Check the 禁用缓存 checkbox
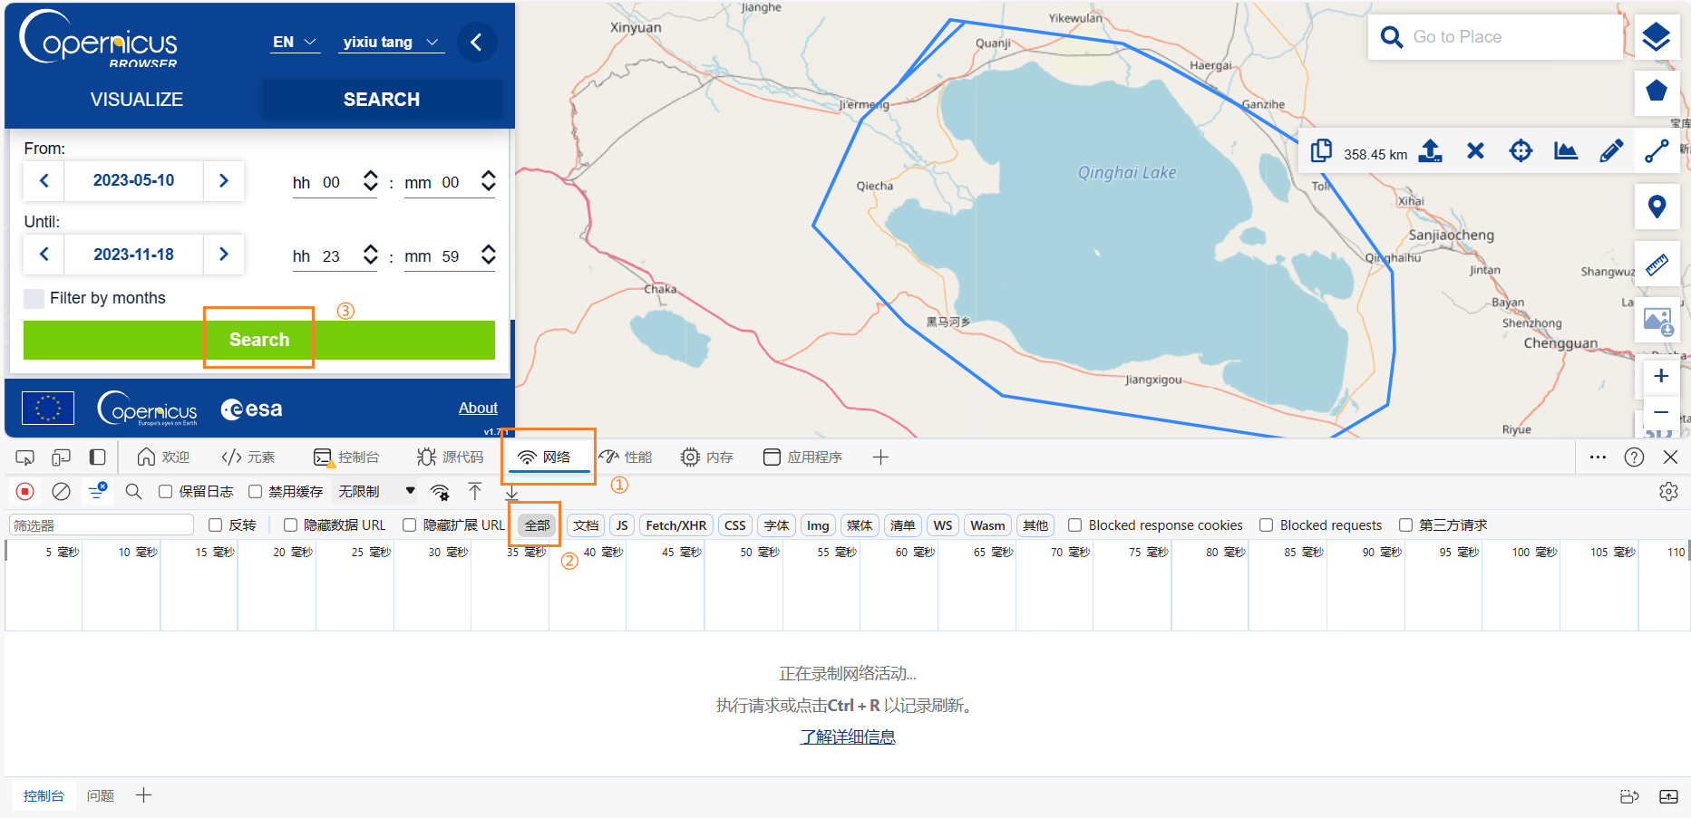The height and width of the screenshot is (818, 1691). 256,491
